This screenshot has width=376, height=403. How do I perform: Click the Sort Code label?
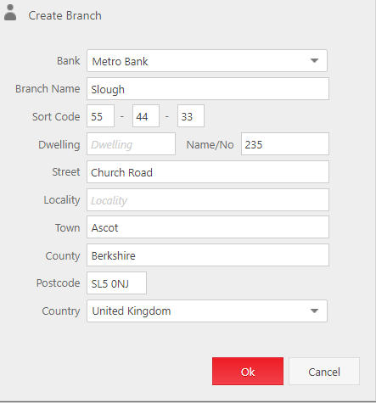point(56,116)
